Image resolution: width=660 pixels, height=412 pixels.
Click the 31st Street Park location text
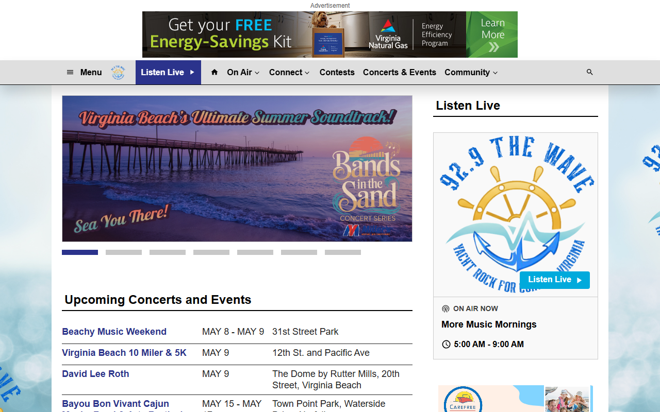305,332
